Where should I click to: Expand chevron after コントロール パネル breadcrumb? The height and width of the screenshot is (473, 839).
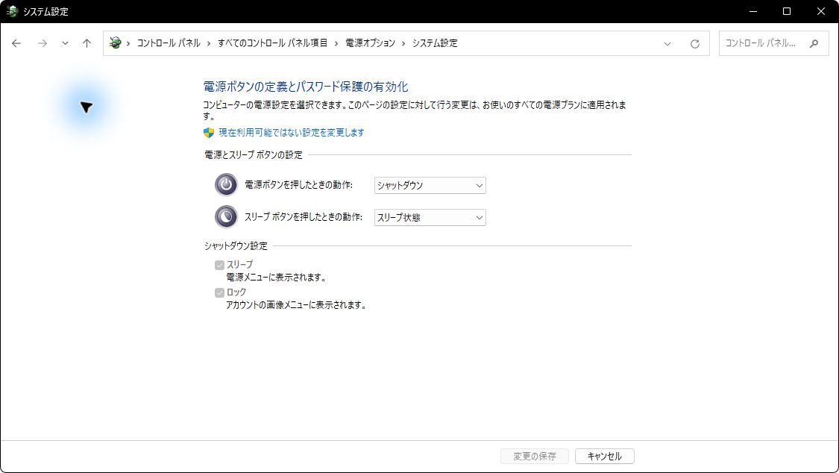[x=209, y=43]
